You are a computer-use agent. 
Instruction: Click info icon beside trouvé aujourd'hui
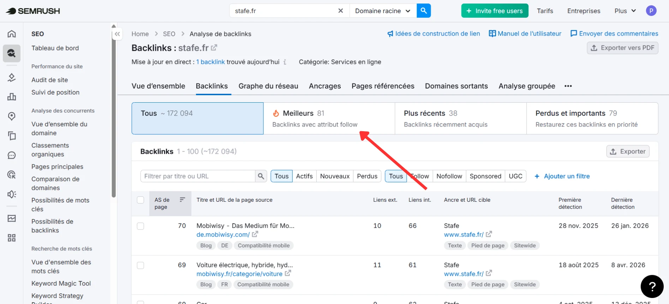[285, 62]
